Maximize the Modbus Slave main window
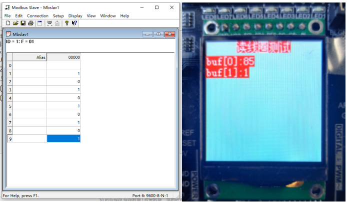This screenshot has width=347, height=202. click(156, 7)
